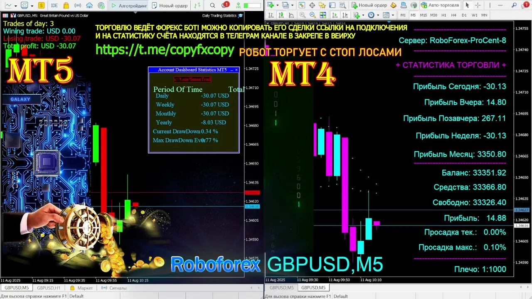
Task: Open the Маркет tab in MT5
Action: point(81,288)
